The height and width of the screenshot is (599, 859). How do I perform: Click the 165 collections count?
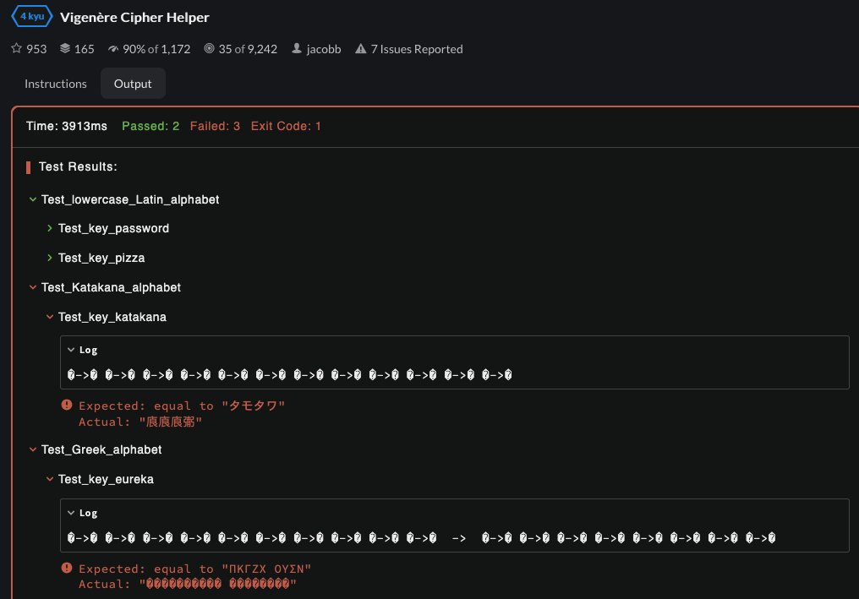(84, 49)
